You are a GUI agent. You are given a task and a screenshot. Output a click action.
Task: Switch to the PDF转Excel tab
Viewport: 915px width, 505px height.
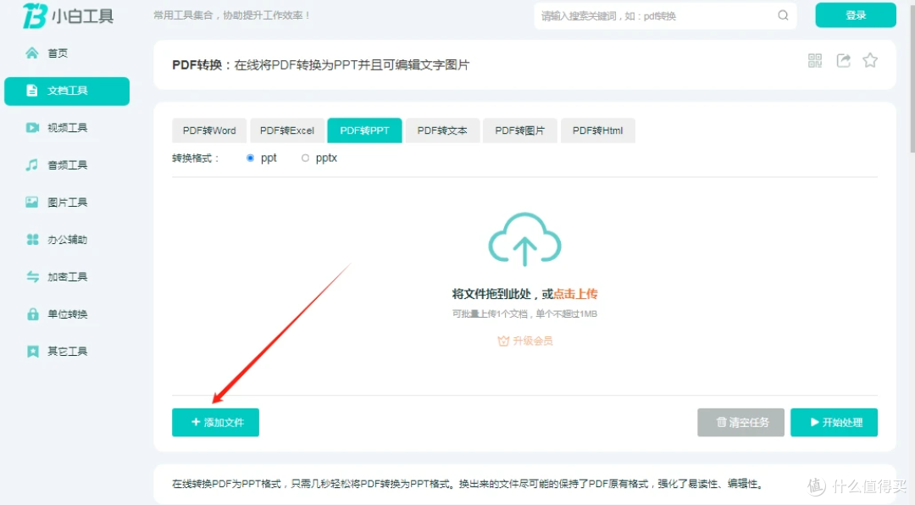click(287, 130)
